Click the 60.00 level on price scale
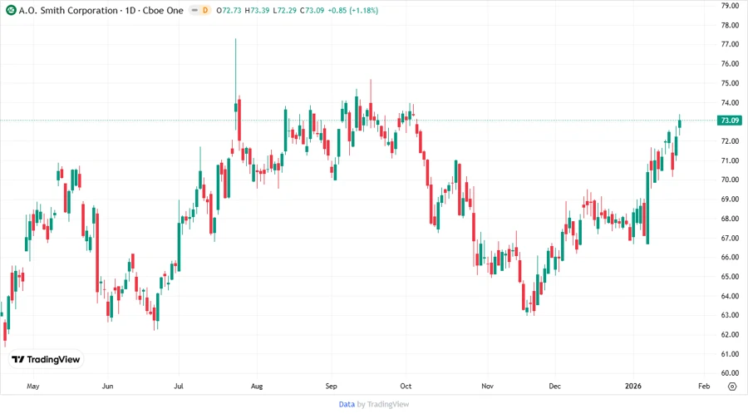748x414 pixels. tap(730, 373)
